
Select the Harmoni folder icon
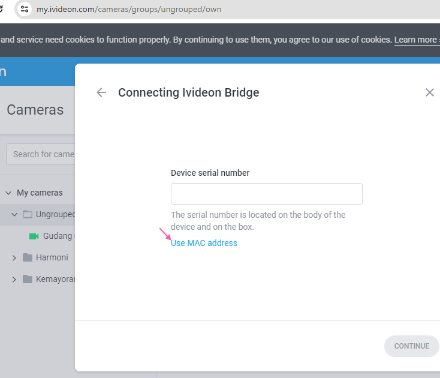click(28, 257)
